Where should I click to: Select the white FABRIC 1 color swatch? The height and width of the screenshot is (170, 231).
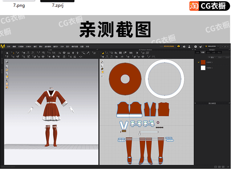coord(203,68)
